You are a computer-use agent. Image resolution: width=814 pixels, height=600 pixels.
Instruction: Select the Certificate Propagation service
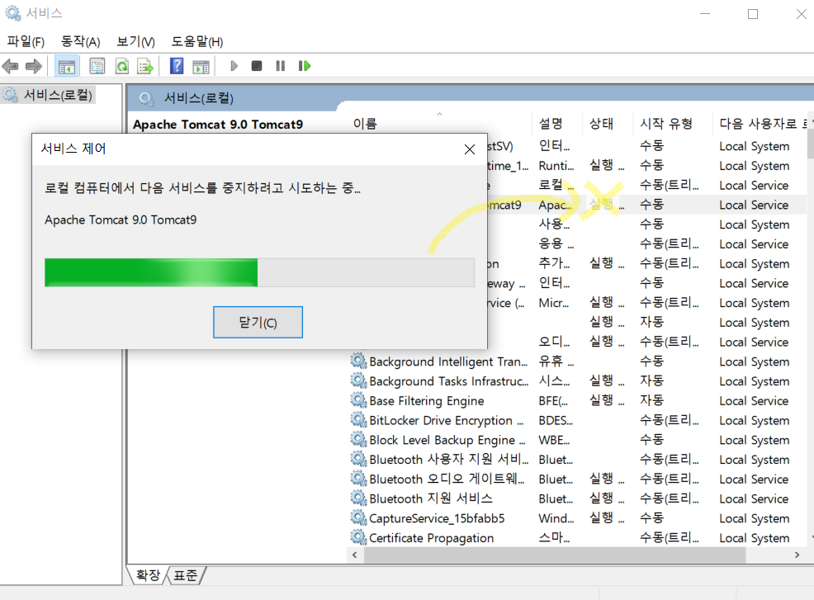tap(576, 538)
